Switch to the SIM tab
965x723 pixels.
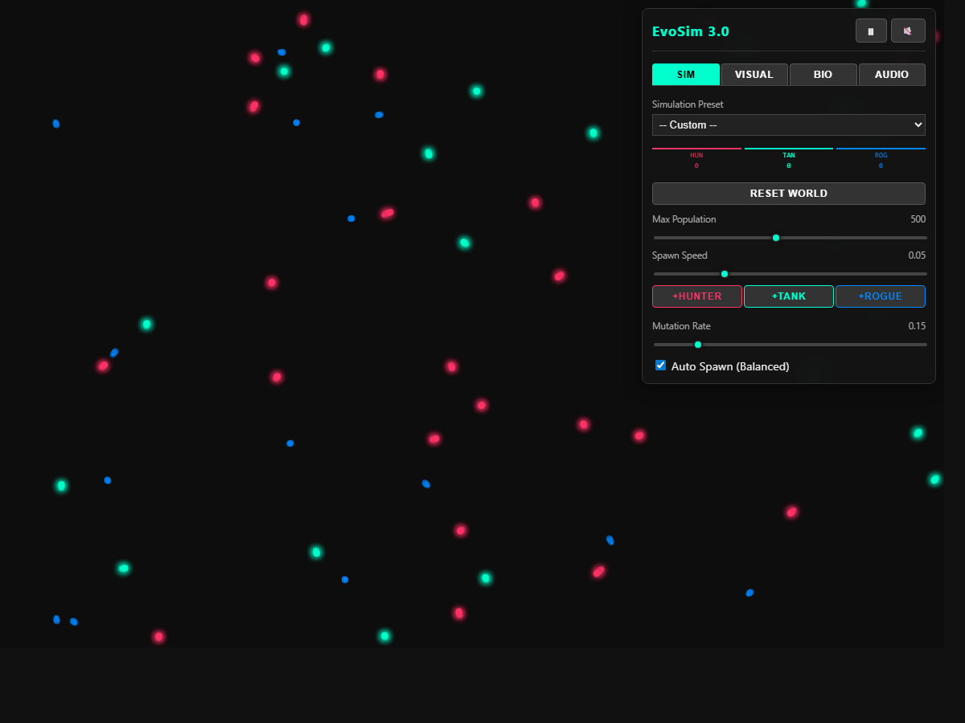pyautogui.click(x=685, y=75)
